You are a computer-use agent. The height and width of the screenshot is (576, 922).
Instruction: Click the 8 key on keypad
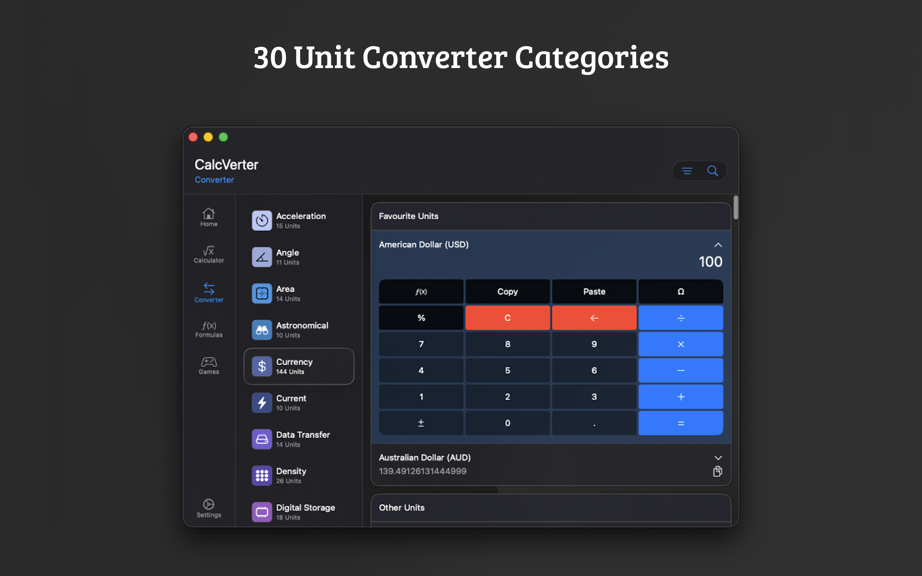coord(507,344)
